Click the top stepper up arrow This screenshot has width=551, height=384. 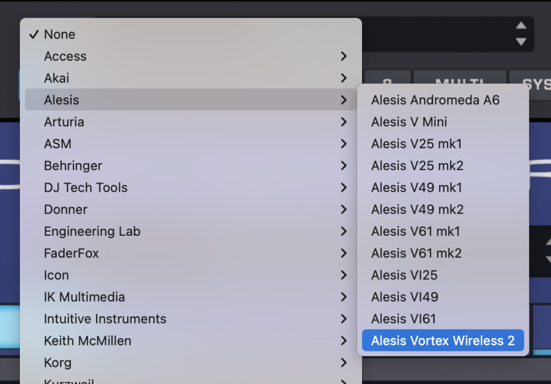point(521,26)
